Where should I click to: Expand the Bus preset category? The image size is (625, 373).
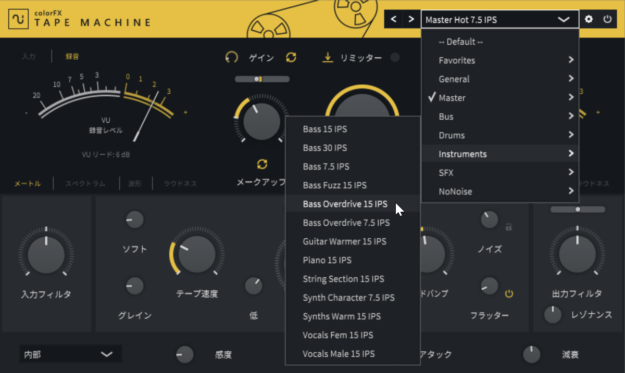pos(500,117)
